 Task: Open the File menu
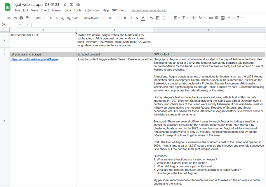18,10
